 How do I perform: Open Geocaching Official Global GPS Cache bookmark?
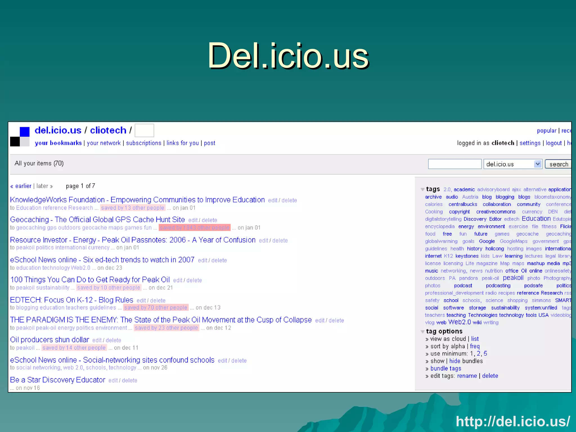pyautogui.click(x=97, y=219)
